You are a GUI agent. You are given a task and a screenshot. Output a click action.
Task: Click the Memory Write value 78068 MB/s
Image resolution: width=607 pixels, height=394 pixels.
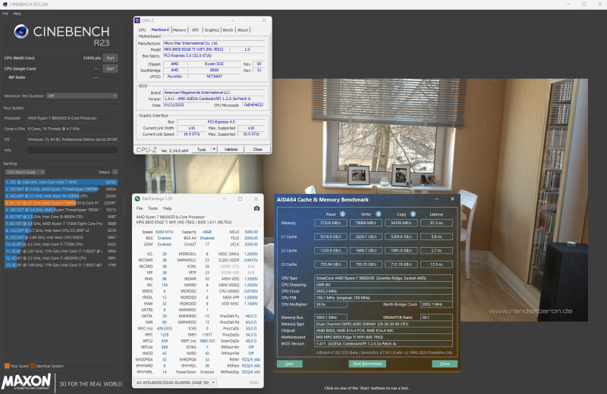coord(366,223)
